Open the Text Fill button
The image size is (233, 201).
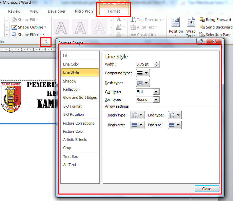click(121, 19)
